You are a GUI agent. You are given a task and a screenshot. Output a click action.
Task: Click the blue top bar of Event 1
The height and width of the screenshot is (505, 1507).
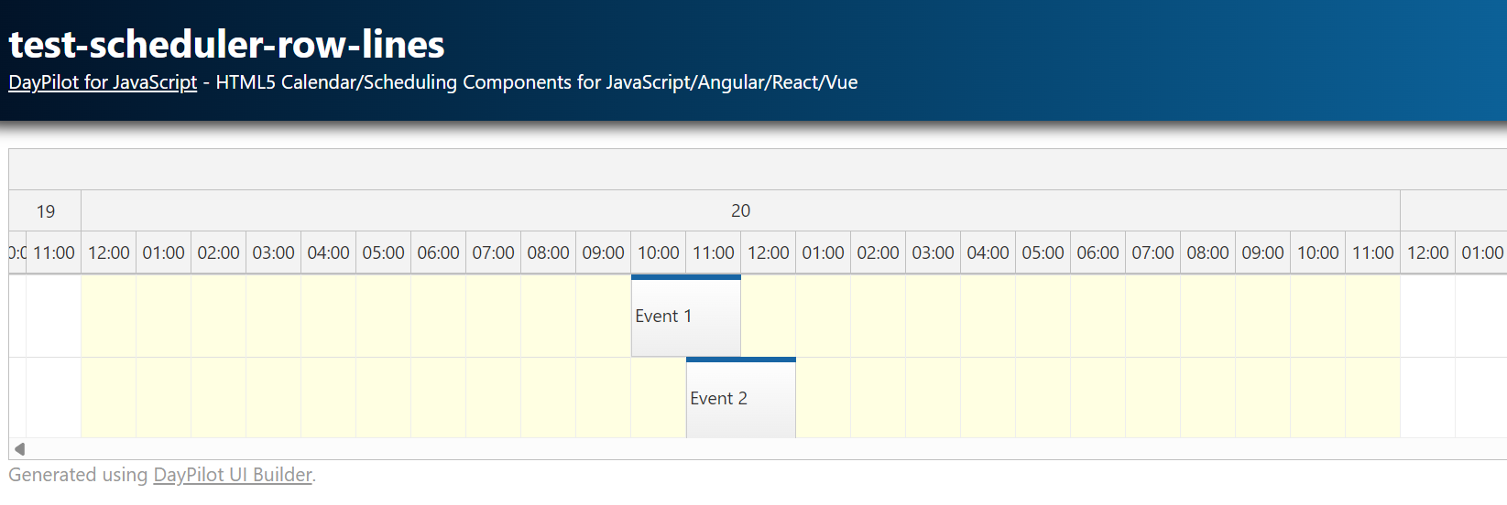[x=685, y=277]
